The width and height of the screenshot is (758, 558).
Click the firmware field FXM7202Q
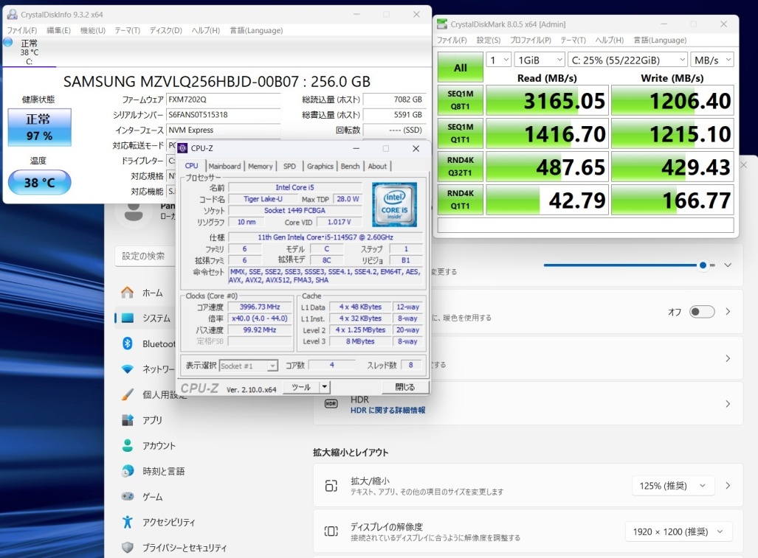point(223,100)
